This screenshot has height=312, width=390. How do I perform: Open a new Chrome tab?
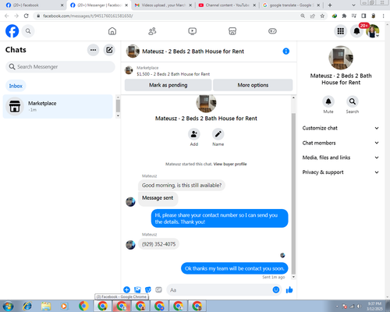(x=330, y=5)
